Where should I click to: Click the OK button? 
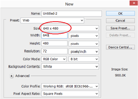[x=120, y=13]
